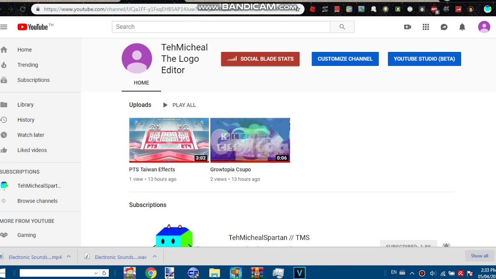This screenshot has width=496, height=279.
Task: Click the CUSTOMIZE CHANNEL button
Action: coord(345,59)
